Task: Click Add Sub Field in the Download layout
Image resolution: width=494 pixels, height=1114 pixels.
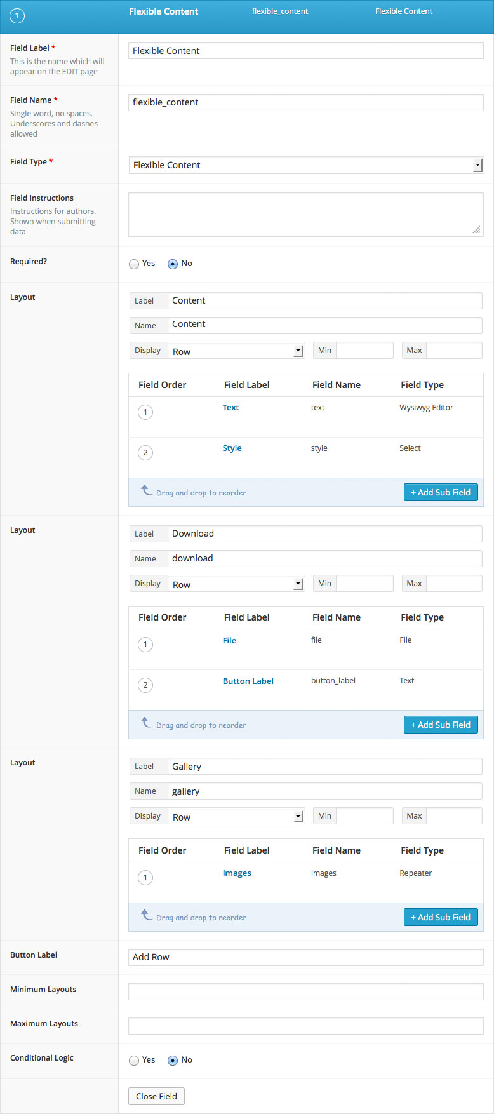Action: tap(441, 724)
